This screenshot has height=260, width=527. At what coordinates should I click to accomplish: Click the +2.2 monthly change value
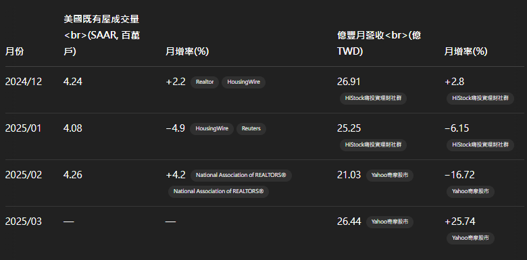click(176, 82)
